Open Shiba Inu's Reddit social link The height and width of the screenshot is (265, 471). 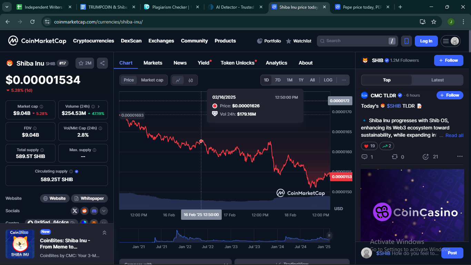[84, 211]
